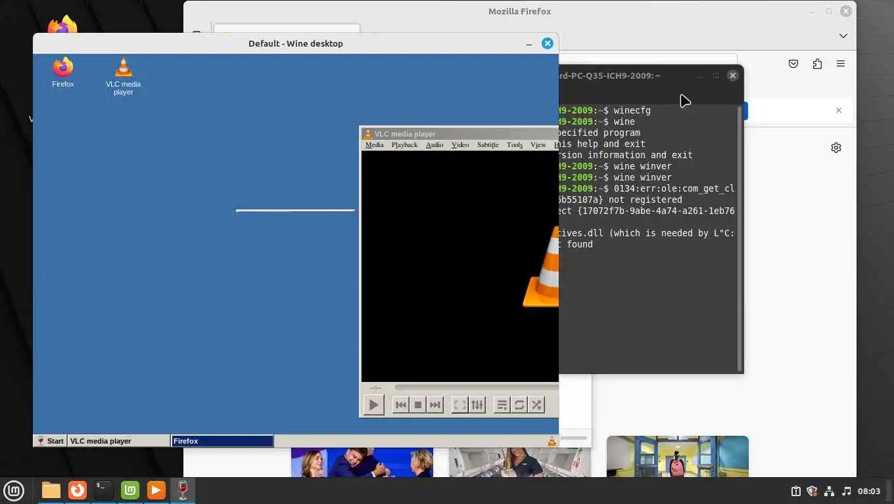894x504 pixels.
Task: Click the orange media player panel icon
Action: click(x=156, y=490)
